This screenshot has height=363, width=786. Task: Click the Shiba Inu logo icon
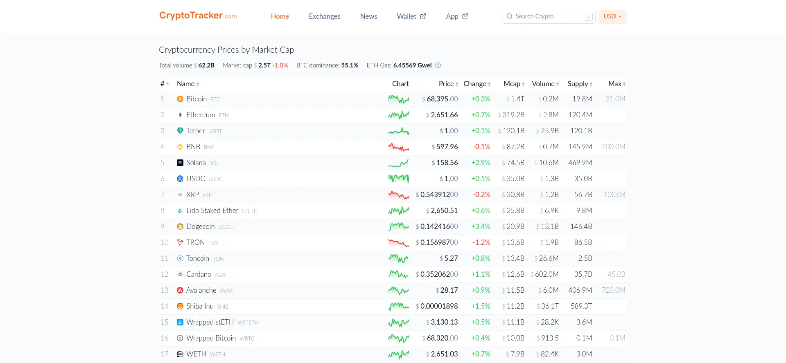tap(180, 306)
